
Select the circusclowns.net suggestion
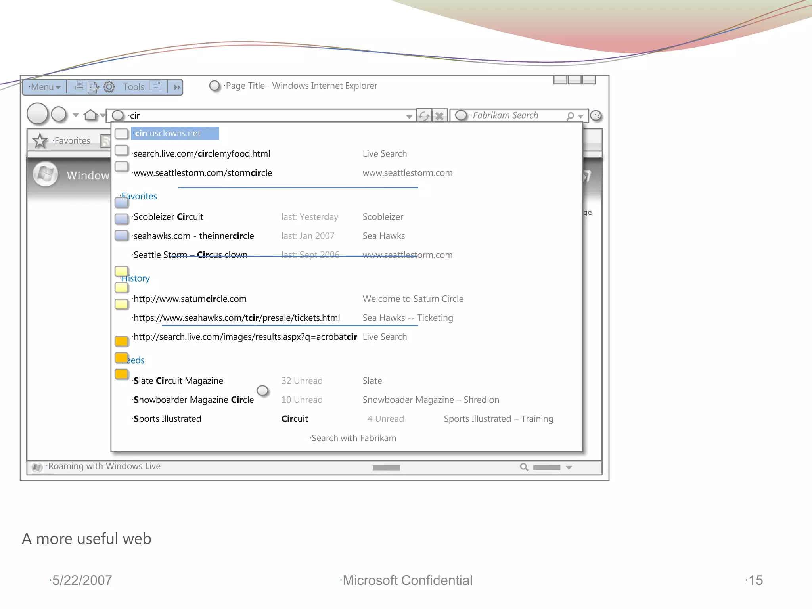pyautogui.click(x=175, y=134)
